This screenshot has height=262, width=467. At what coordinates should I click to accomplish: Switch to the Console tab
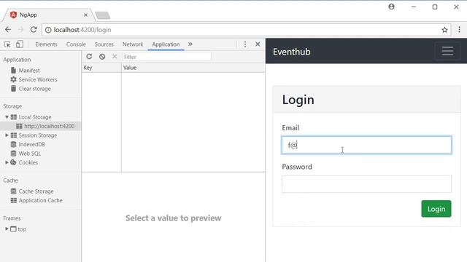(76, 44)
